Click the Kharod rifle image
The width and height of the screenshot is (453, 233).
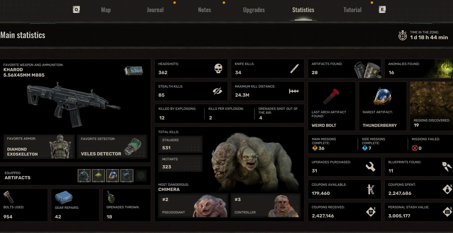point(73,104)
